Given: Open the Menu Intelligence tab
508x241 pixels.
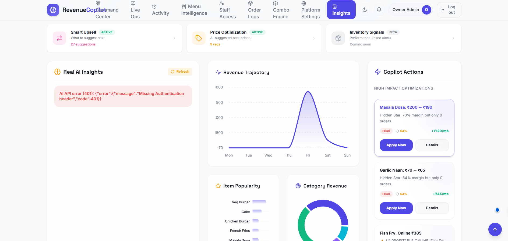Looking at the screenshot, I should (194, 10).
